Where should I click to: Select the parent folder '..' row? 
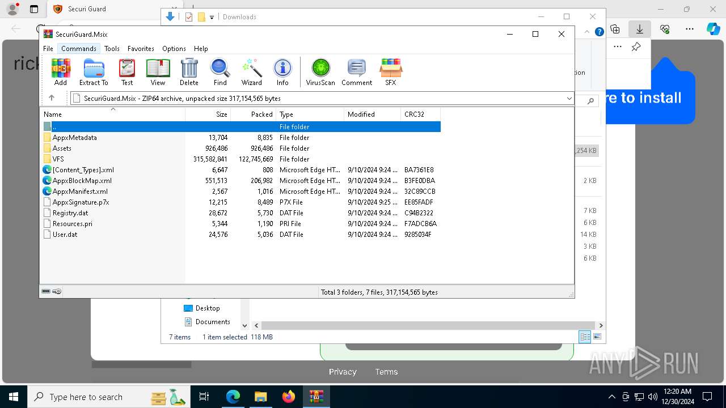(241, 127)
